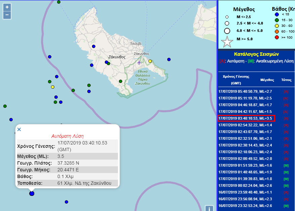
Task: Click the airport icon near Ζάκυνθος
Action: point(139,62)
